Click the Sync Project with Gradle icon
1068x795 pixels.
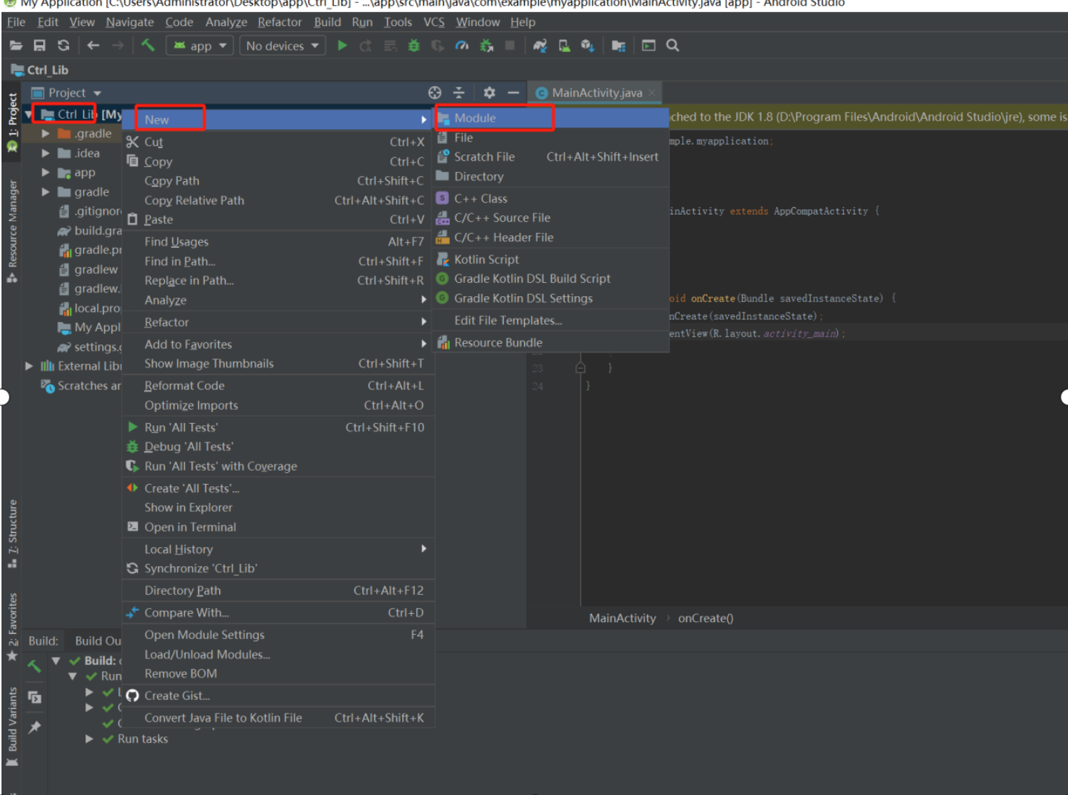[x=540, y=45]
